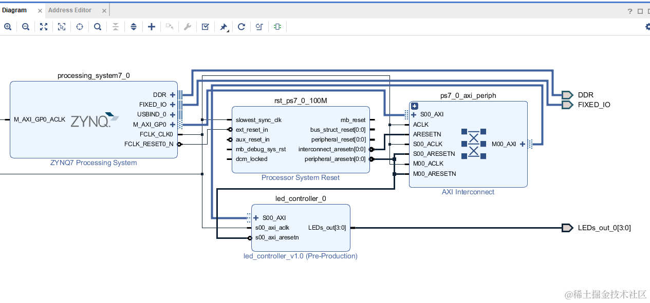Regenerate layout with the circular arrow
The height and width of the screenshot is (303, 650).
[242, 27]
